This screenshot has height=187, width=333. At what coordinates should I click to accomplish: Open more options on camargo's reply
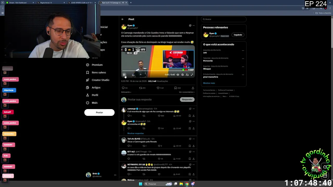[x=194, y=109]
